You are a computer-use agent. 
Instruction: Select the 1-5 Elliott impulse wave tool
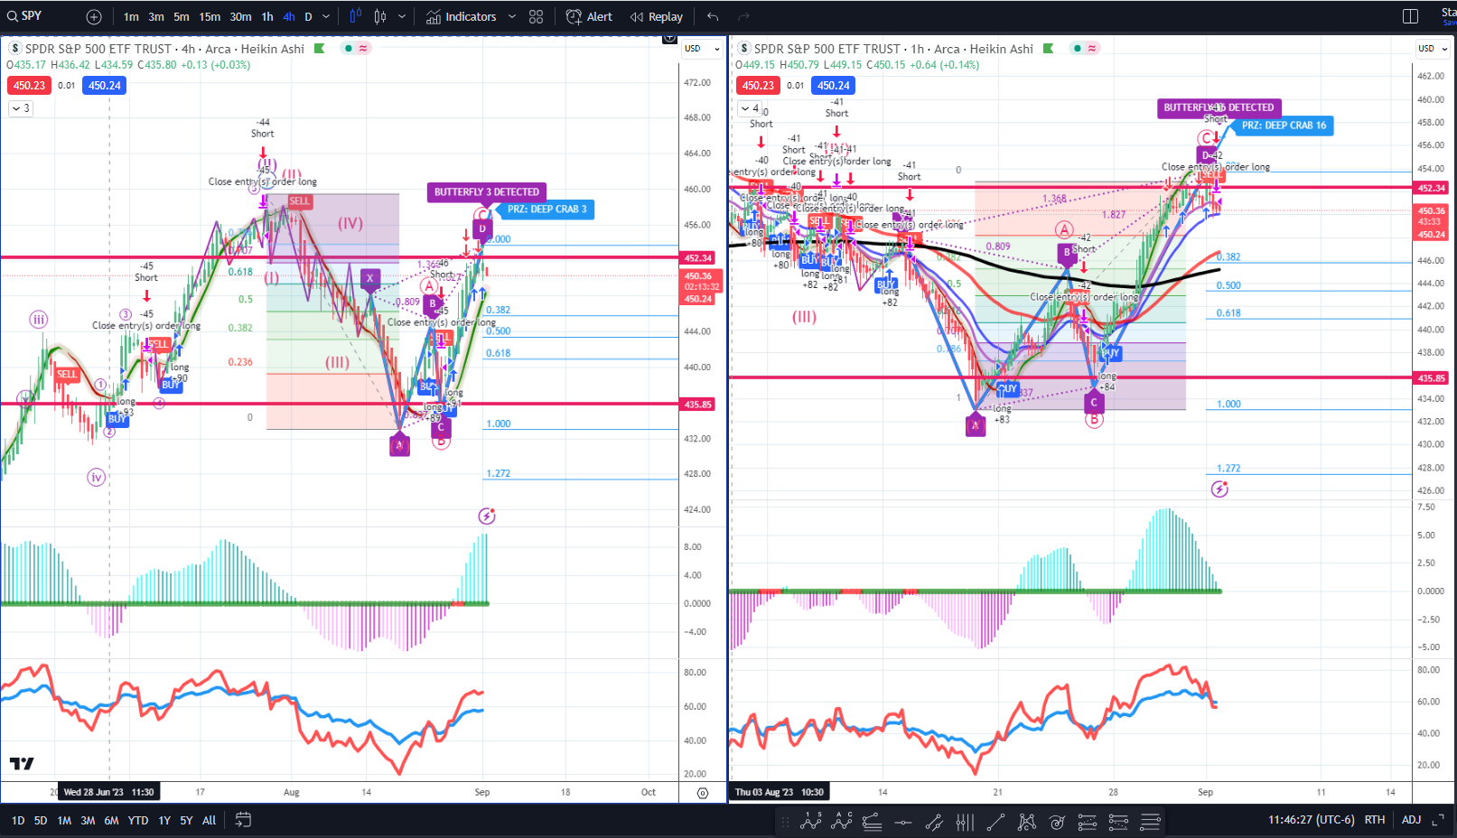pyautogui.click(x=811, y=822)
